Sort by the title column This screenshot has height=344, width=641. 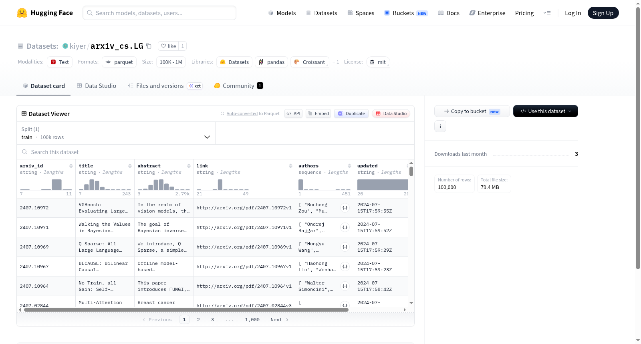tap(130, 166)
